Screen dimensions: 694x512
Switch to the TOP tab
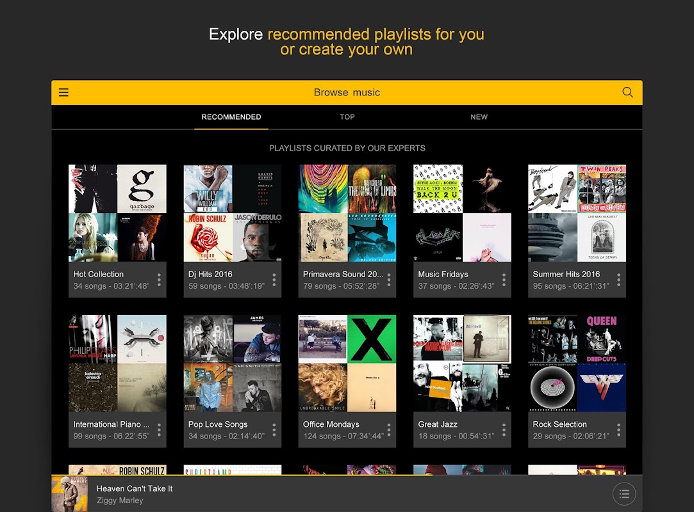click(x=347, y=117)
